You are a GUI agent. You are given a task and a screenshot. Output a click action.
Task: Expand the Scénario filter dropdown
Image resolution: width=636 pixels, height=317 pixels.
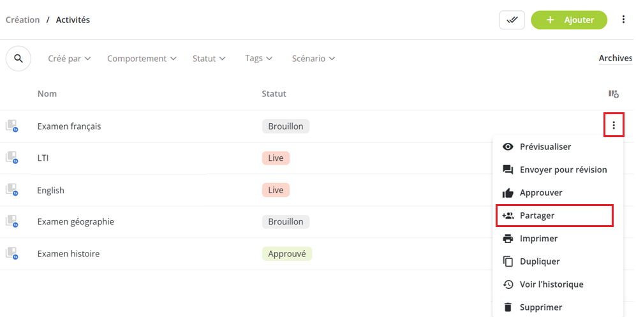point(313,59)
